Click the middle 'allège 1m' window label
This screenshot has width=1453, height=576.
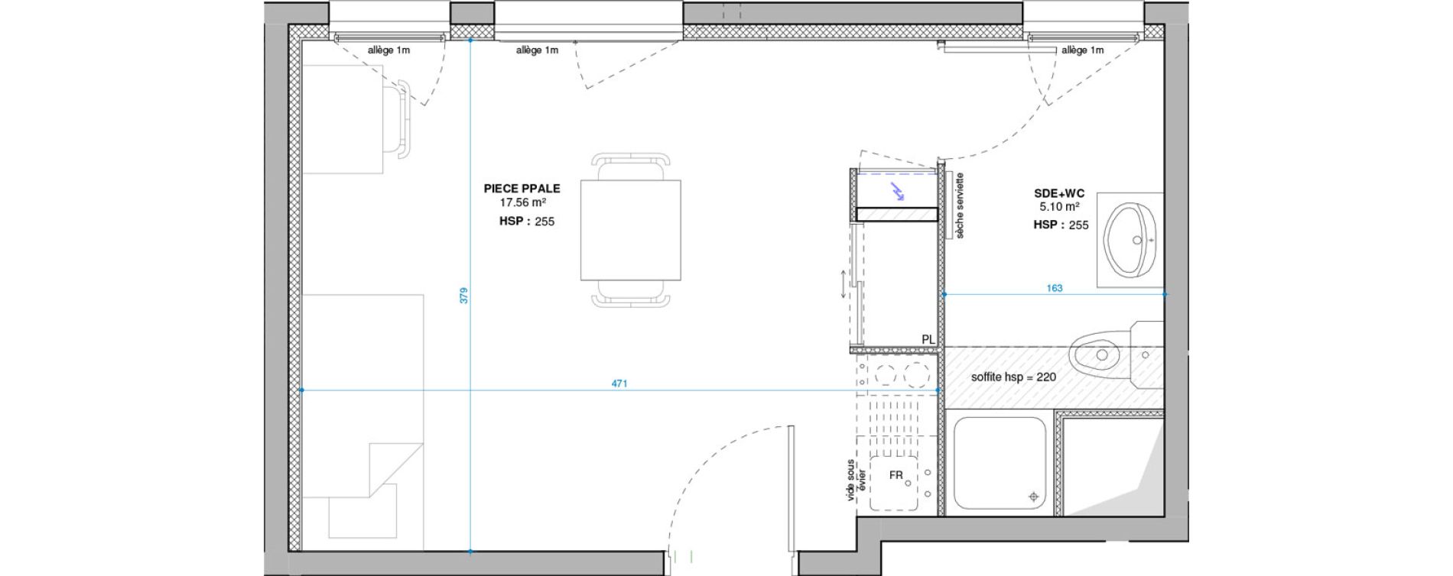(x=537, y=50)
